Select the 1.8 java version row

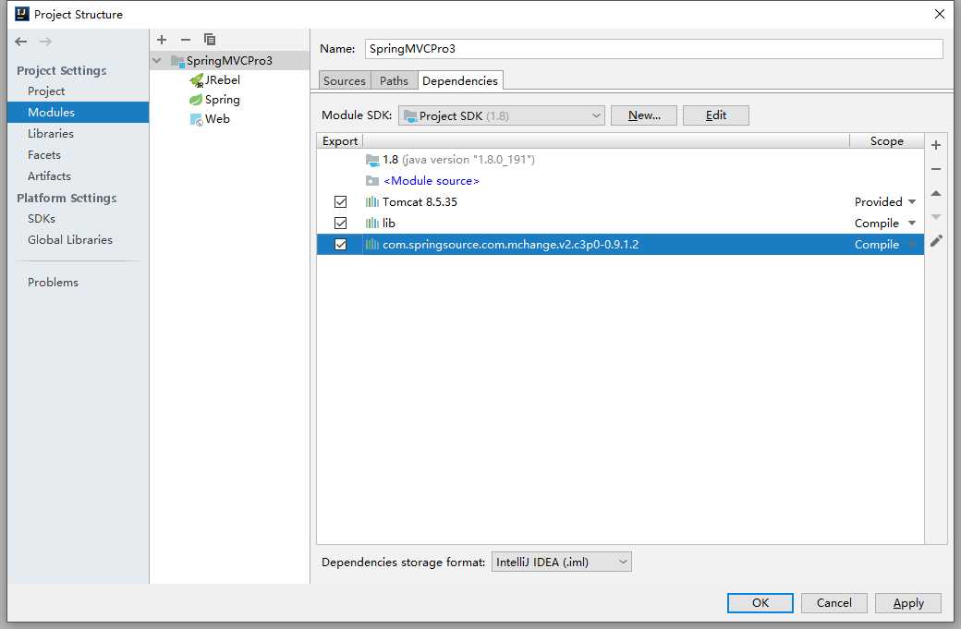pos(620,160)
